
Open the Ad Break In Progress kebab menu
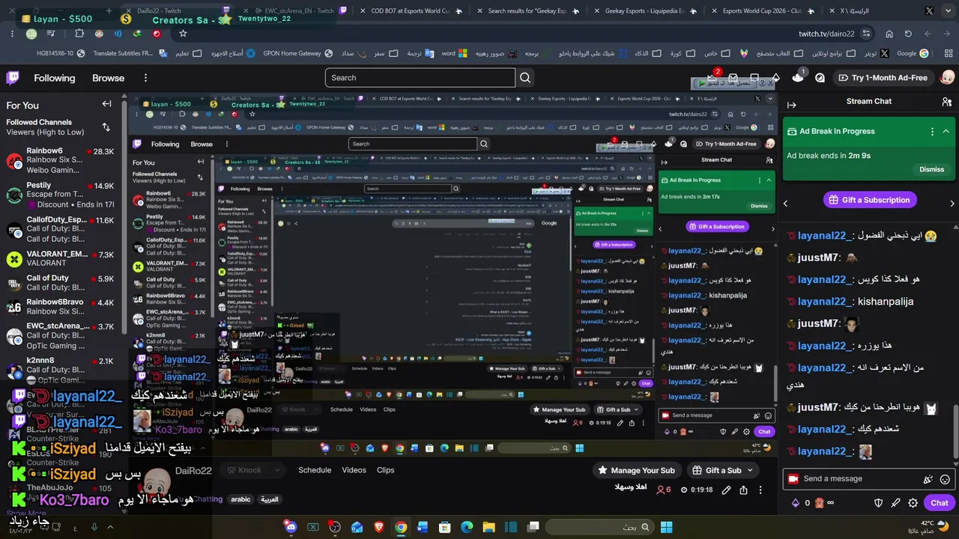(x=932, y=131)
